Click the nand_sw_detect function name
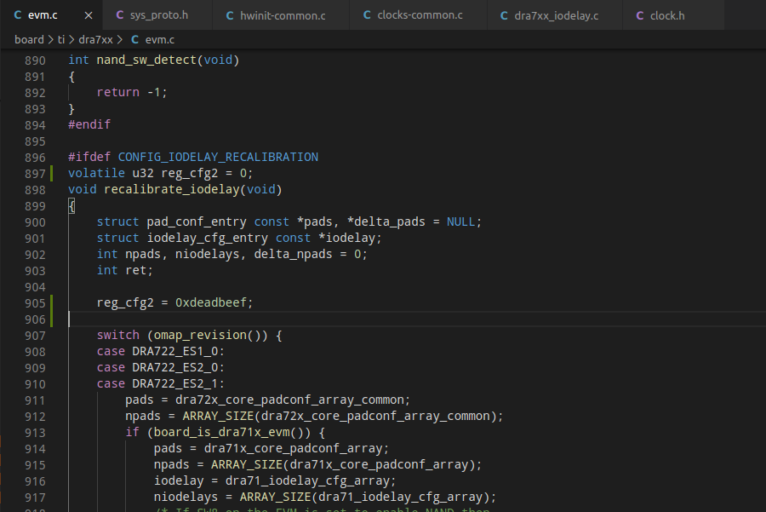The image size is (766, 512). coord(146,60)
